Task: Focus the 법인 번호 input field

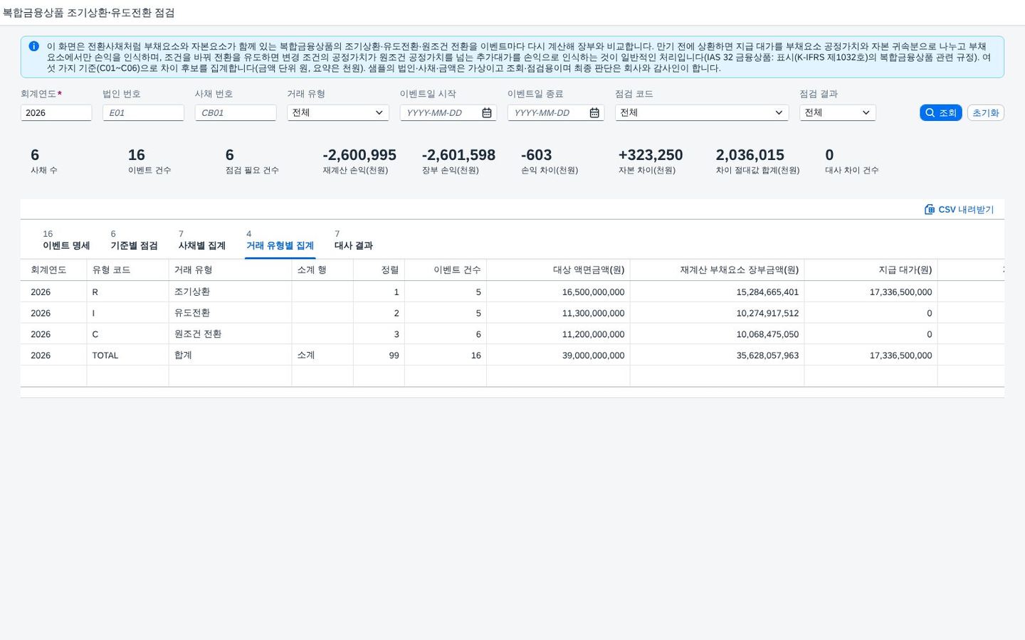Action: (x=143, y=113)
